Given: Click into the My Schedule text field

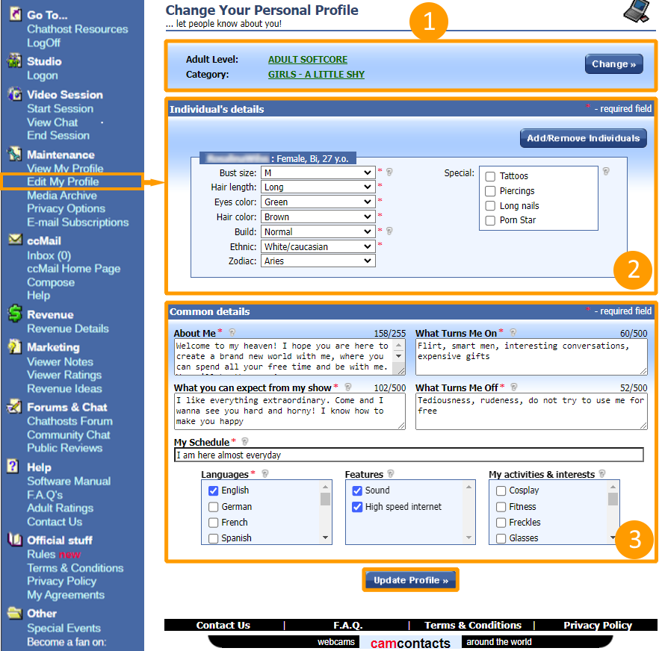Looking at the screenshot, I should click(x=408, y=455).
